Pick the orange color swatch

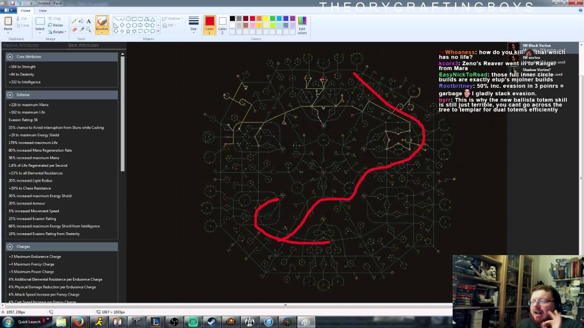point(259,19)
